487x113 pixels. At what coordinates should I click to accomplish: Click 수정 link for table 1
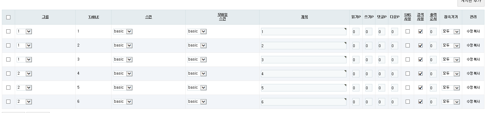point(470,32)
